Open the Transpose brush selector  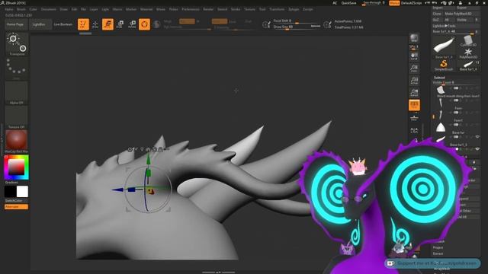pos(17,44)
